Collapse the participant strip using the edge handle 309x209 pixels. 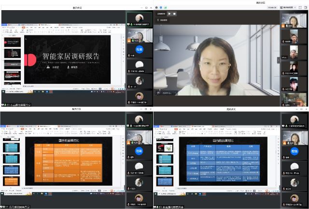tap(279, 60)
